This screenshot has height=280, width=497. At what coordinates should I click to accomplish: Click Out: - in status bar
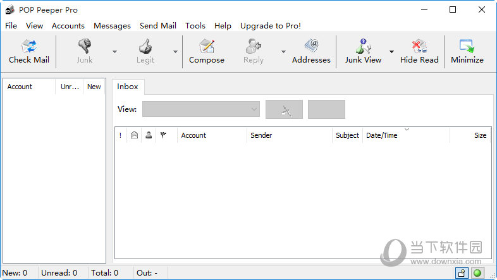pyautogui.click(x=147, y=272)
